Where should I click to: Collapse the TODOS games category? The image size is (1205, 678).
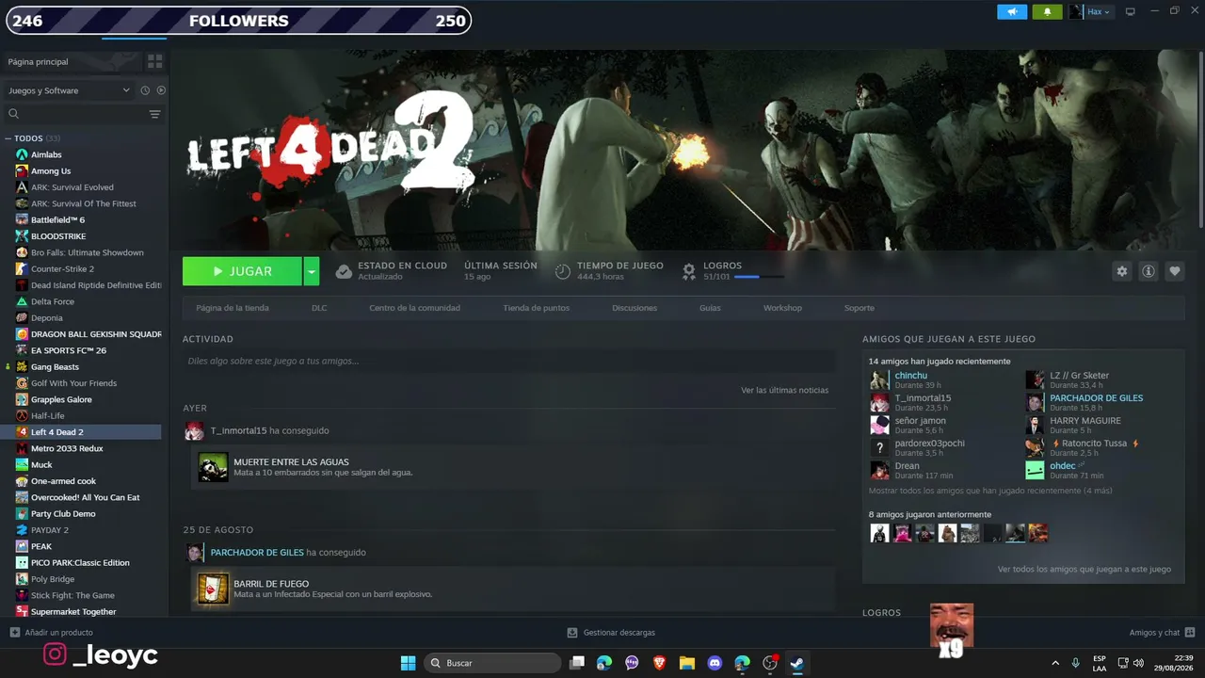coord(8,138)
